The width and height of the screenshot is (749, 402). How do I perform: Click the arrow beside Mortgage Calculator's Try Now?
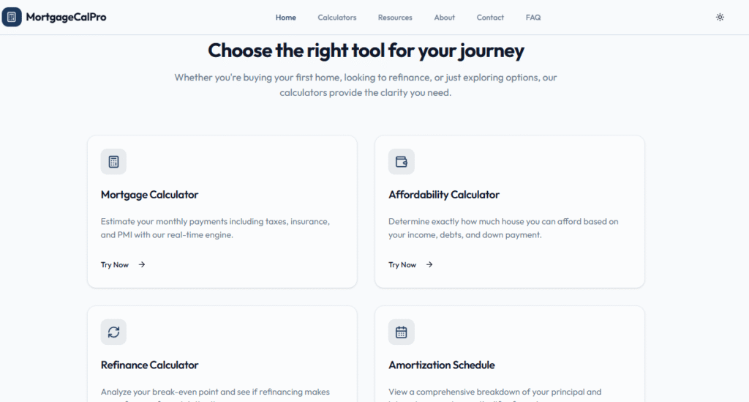pyautogui.click(x=142, y=265)
